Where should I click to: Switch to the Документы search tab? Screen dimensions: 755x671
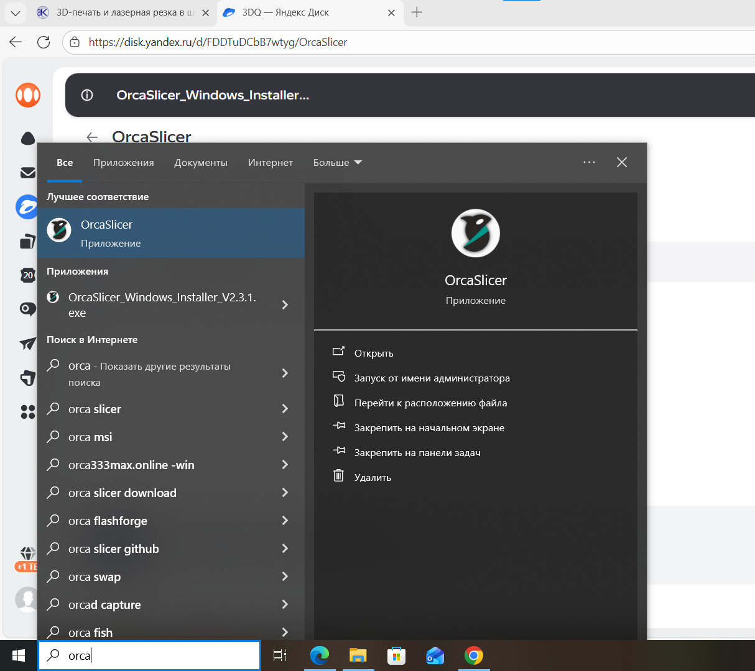click(x=201, y=163)
